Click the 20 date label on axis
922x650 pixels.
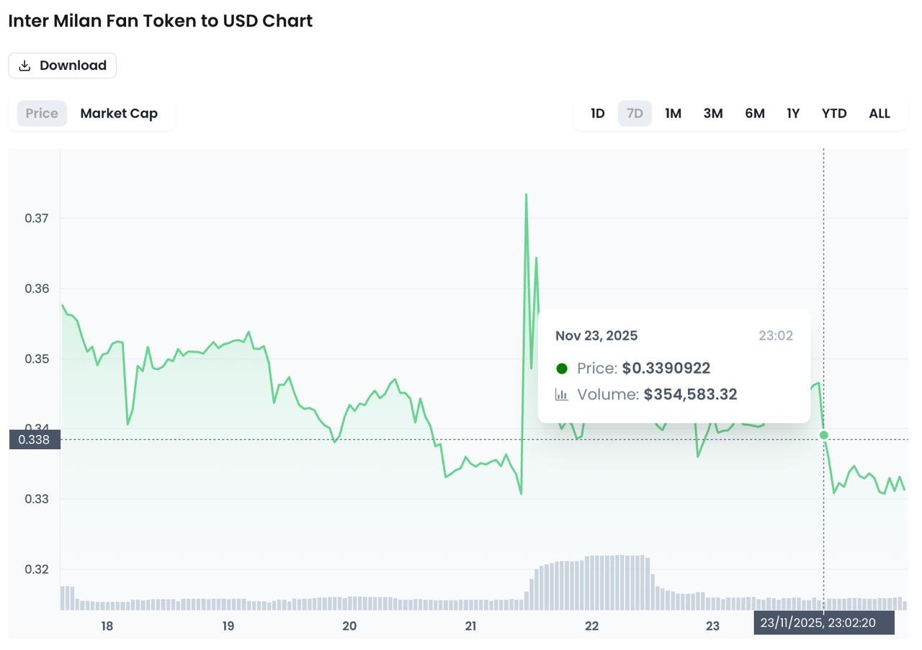tap(349, 626)
